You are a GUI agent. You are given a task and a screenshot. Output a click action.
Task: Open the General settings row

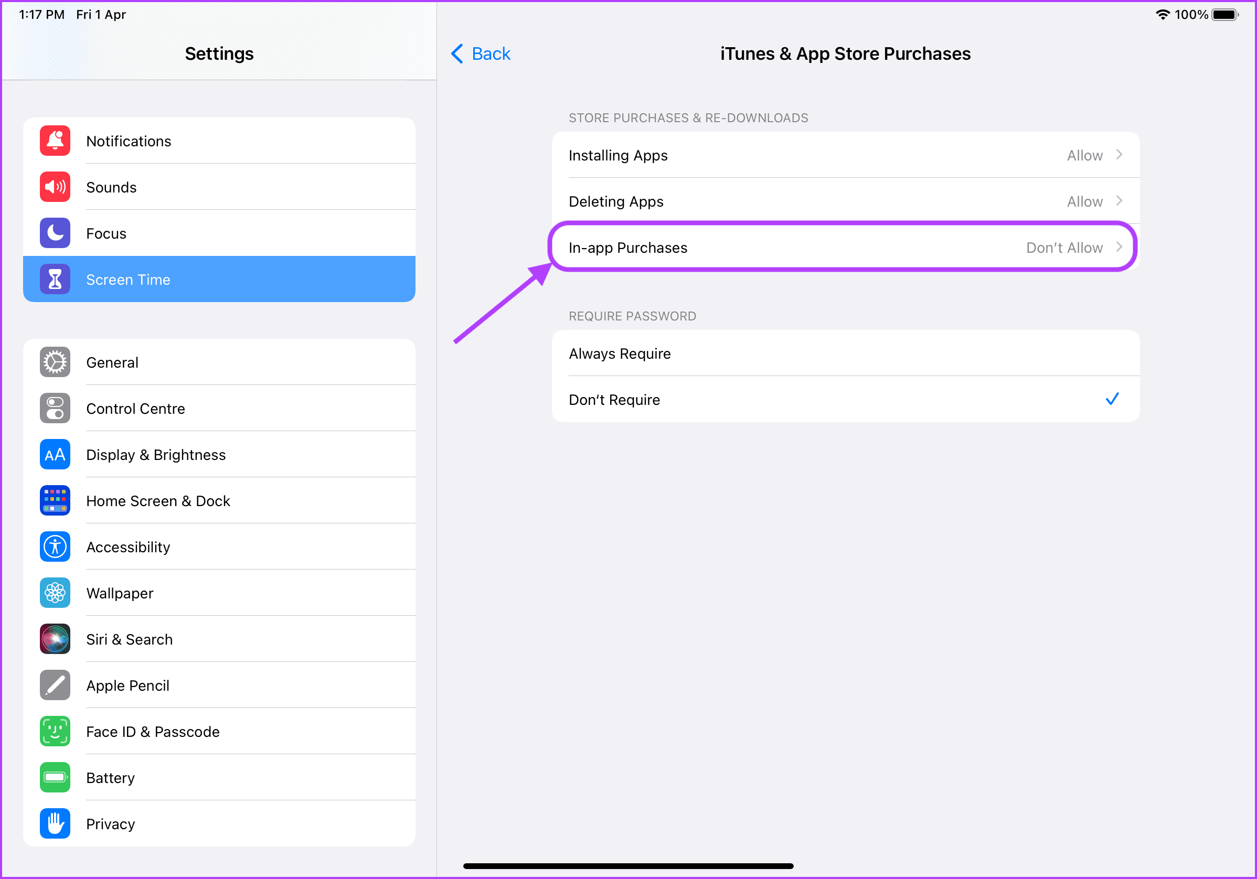click(x=219, y=362)
